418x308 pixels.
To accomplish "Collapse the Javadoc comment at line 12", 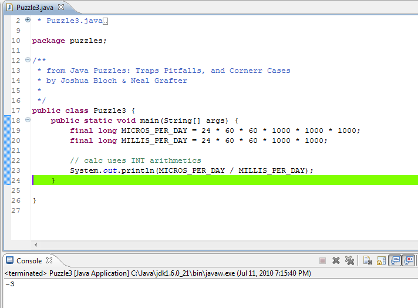I will tap(28, 60).
